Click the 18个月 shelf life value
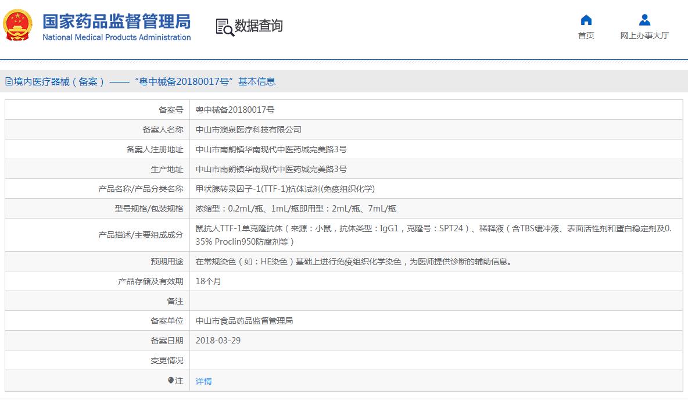The height and width of the screenshot is (401, 688). tap(208, 281)
